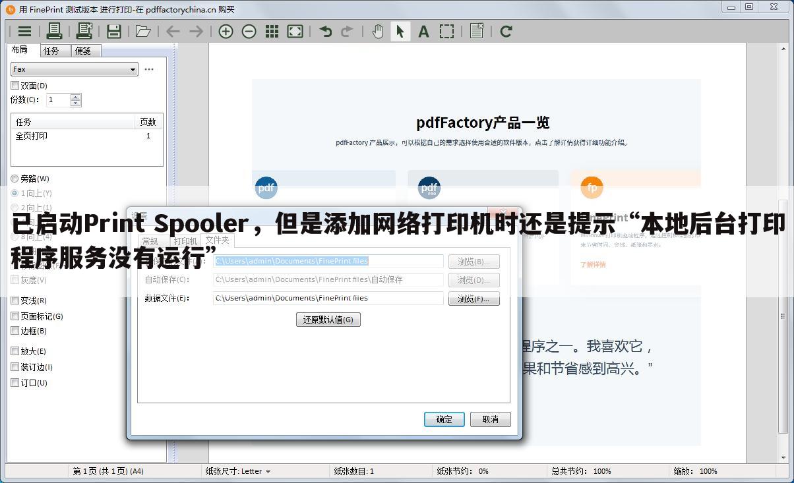Image resolution: width=794 pixels, height=483 pixels.
Task: Click the 数据文件(E) path field
Action: tap(328, 298)
